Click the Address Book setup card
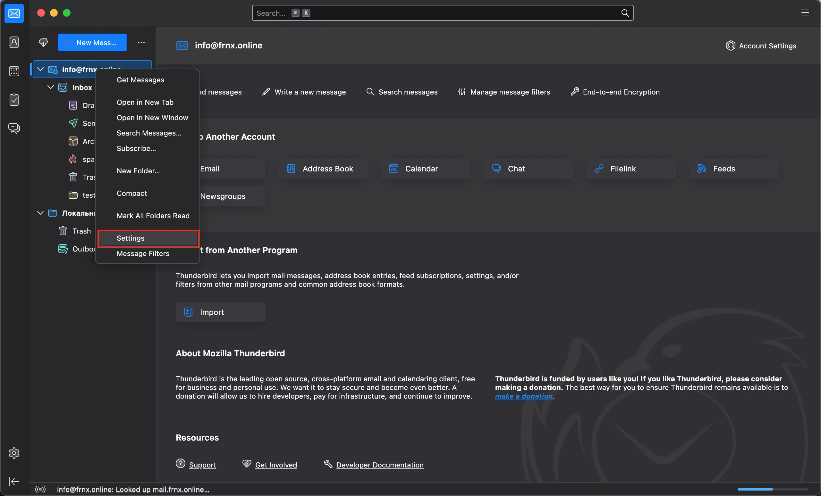 tap(323, 169)
